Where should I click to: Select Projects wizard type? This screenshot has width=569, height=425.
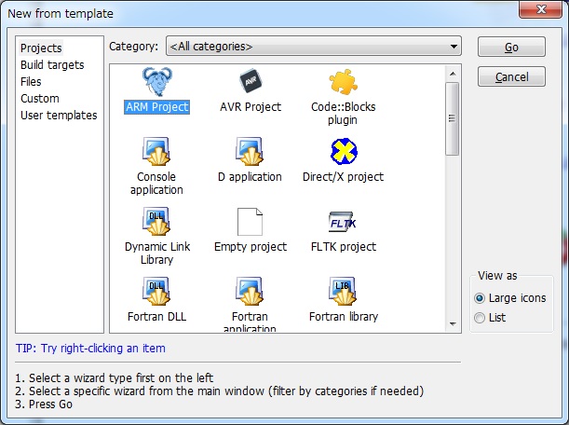41,48
